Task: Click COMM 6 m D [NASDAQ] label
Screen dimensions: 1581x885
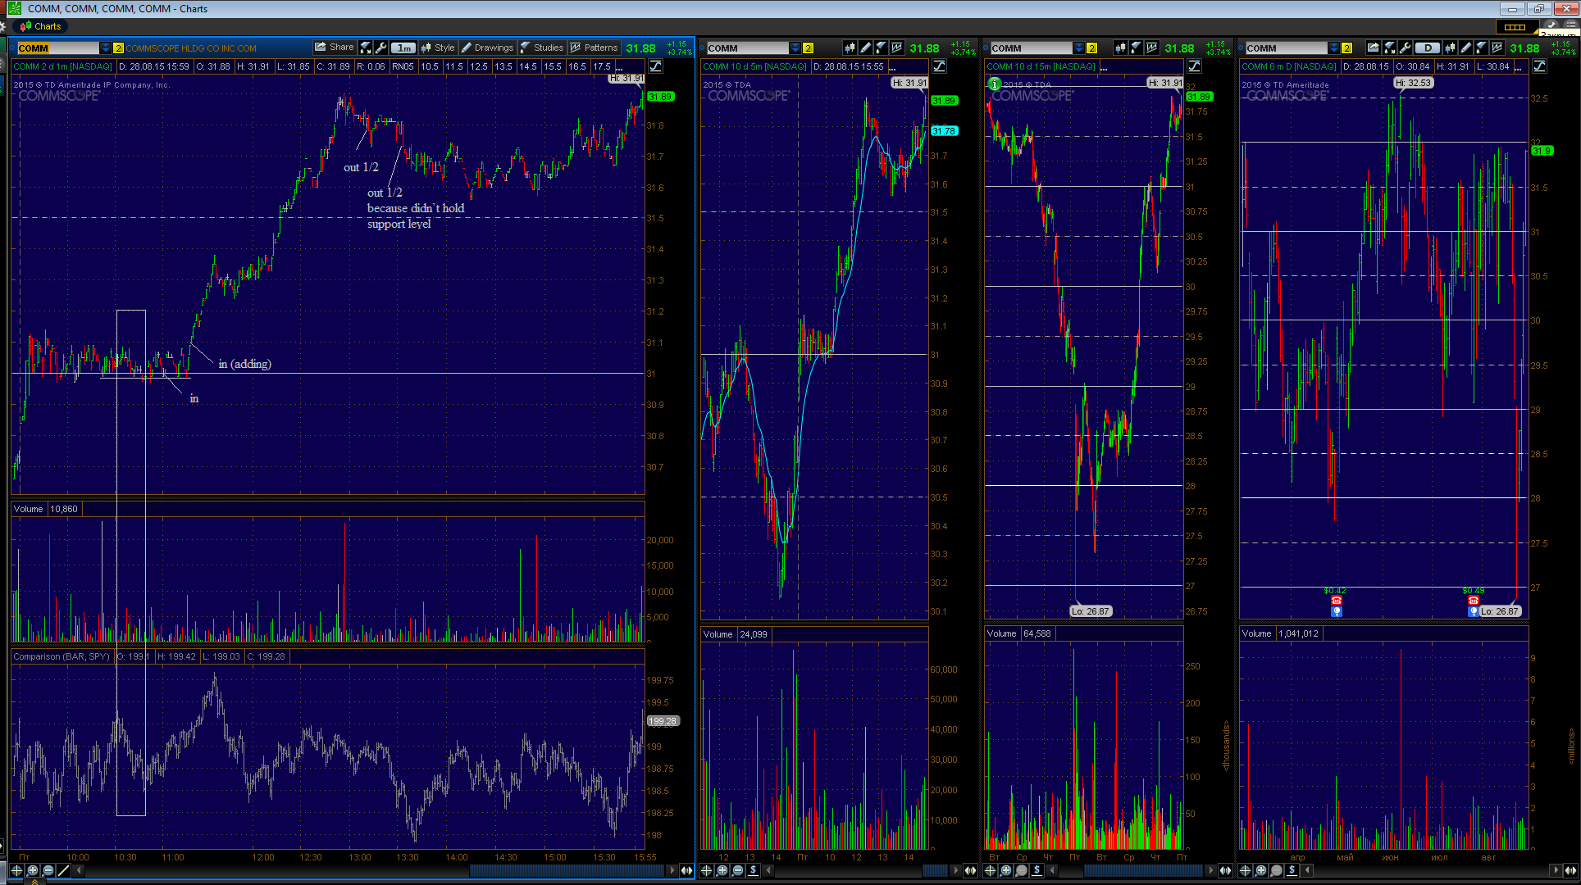Action: click(1289, 66)
